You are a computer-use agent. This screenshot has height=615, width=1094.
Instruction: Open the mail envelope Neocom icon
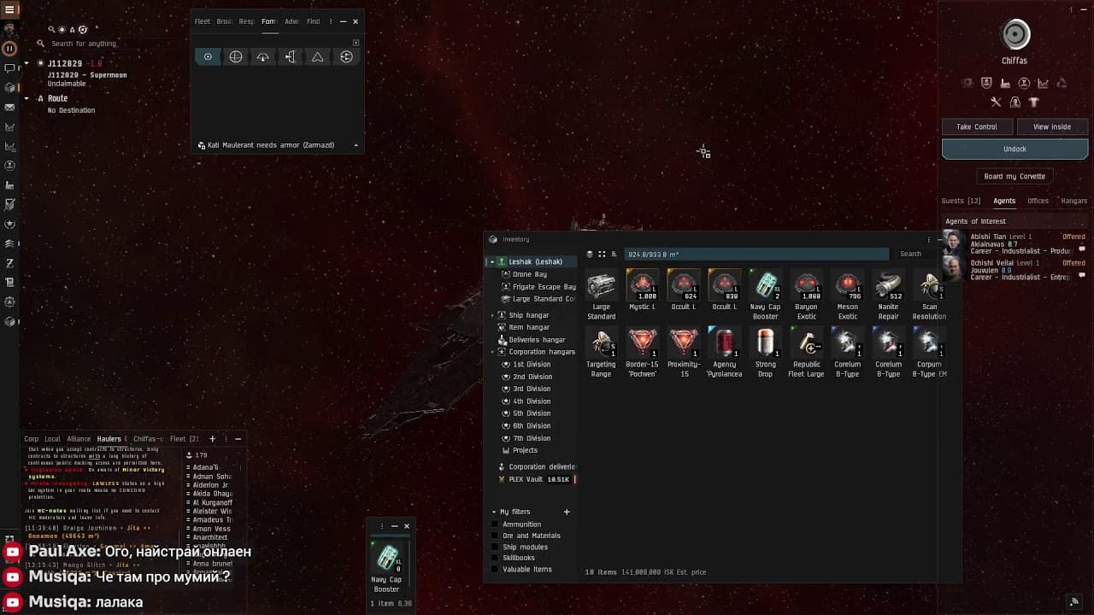click(x=9, y=108)
